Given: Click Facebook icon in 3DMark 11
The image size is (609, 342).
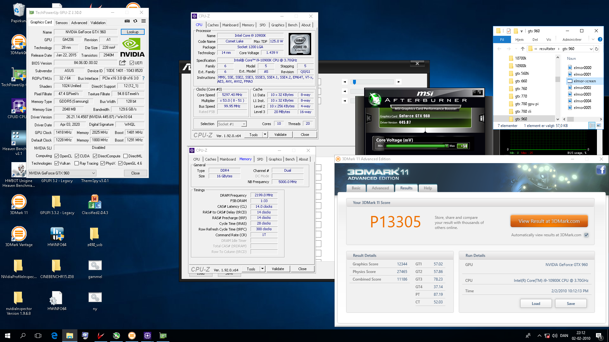Looking at the screenshot, I should (x=601, y=170).
